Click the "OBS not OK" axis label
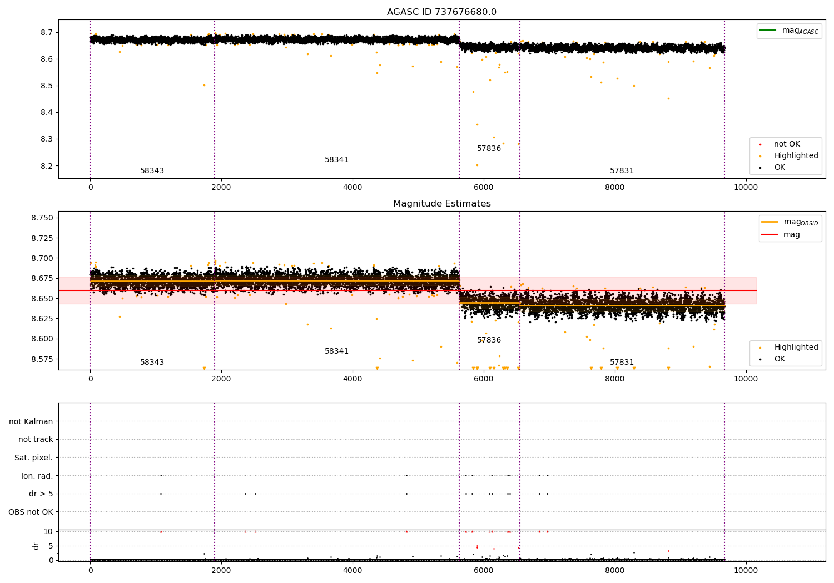 click(31, 512)
